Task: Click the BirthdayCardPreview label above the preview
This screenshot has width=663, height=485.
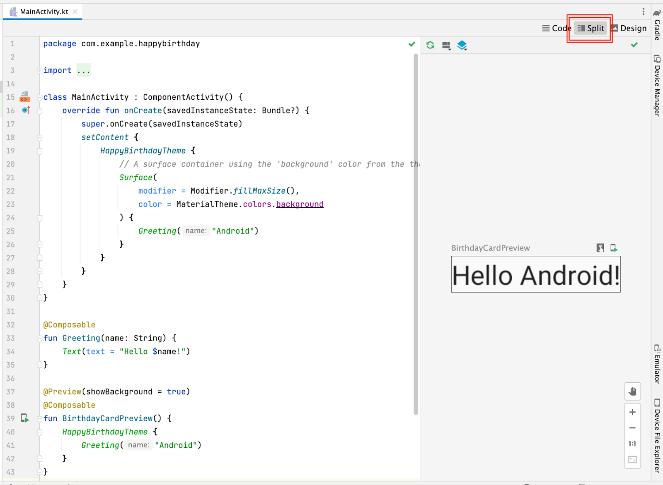Action: click(x=491, y=248)
